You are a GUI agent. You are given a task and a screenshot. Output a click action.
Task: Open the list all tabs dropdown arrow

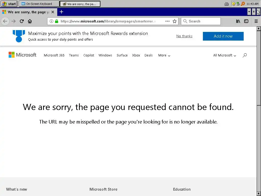point(249,12)
